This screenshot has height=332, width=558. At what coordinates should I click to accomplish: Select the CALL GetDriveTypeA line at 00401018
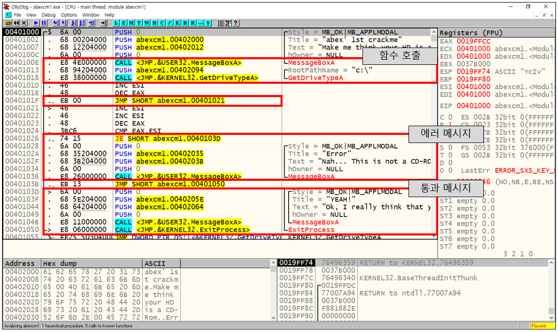(x=217, y=78)
